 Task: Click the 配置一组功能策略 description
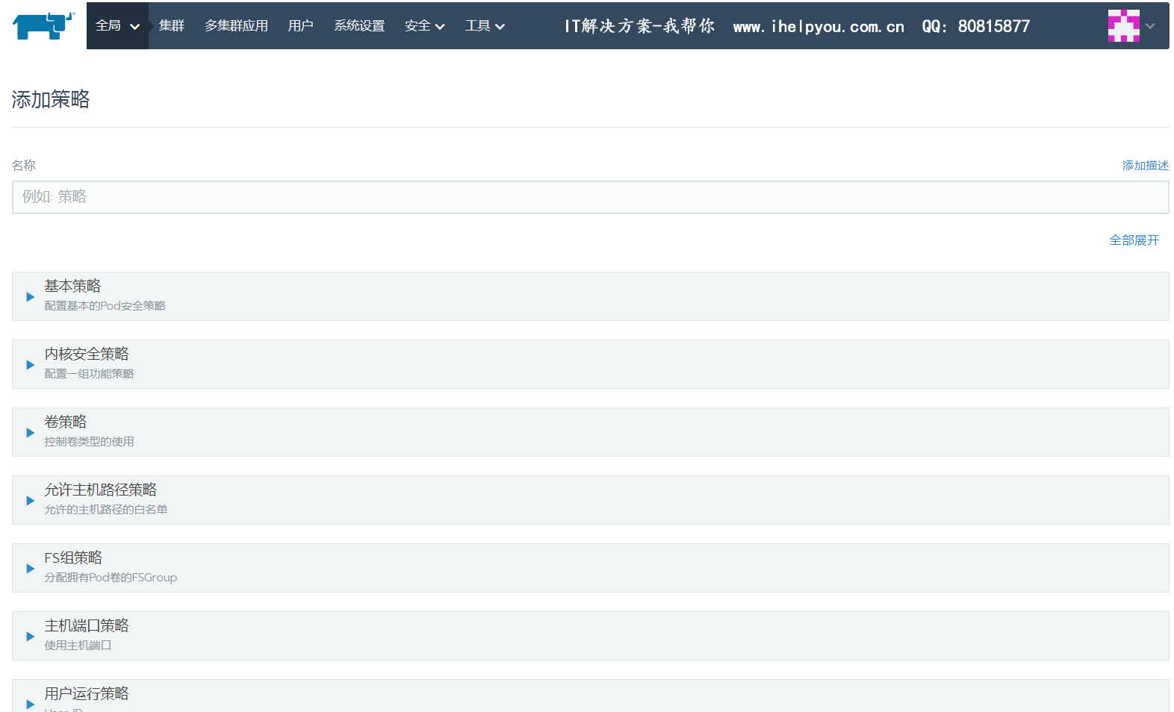click(89, 374)
